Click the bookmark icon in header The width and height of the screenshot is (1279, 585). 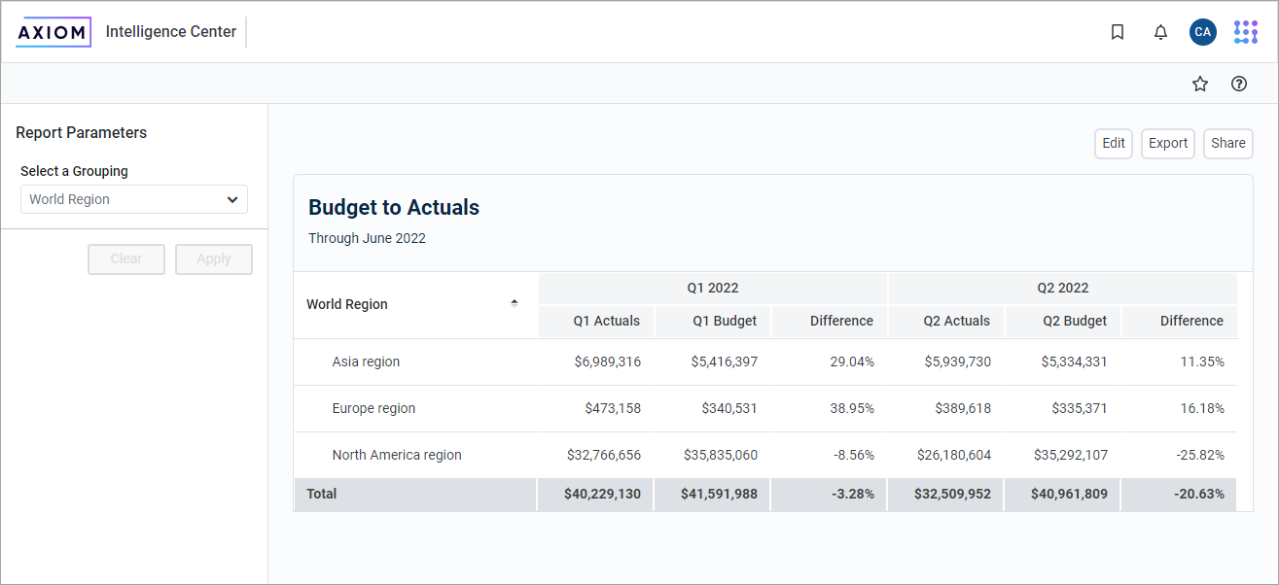[1118, 32]
